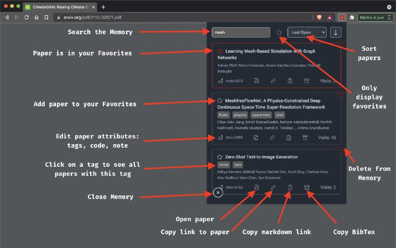
Task: Copy markdown link for Zero-Shot paper
Action: click(x=290, y=187)
